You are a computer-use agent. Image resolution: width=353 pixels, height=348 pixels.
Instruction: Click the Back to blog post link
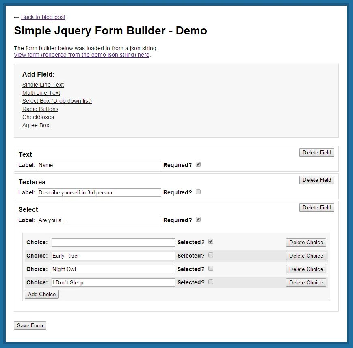[x=43, y=17]
